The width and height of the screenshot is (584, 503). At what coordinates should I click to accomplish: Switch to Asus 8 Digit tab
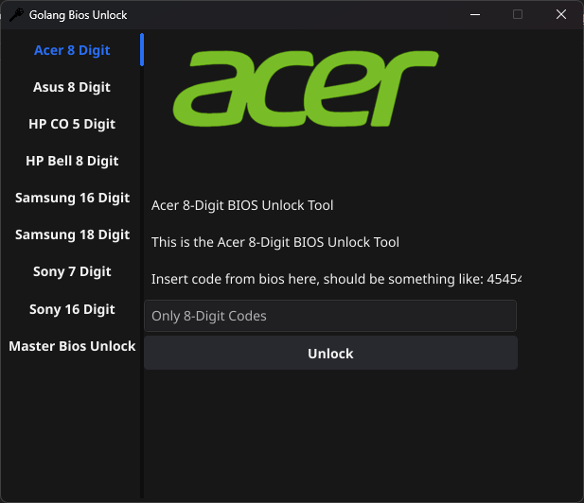[x=72, y=87]
